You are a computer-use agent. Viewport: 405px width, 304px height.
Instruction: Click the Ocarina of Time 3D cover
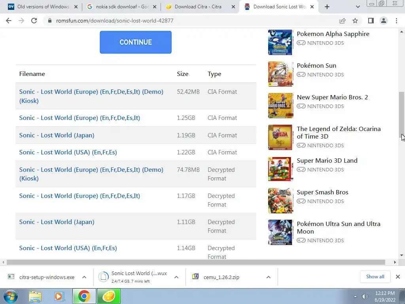[x=280, y=137]
